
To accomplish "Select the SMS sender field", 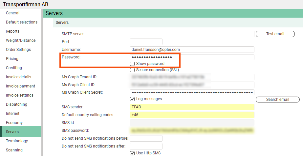I will click(x=192, y=107).
